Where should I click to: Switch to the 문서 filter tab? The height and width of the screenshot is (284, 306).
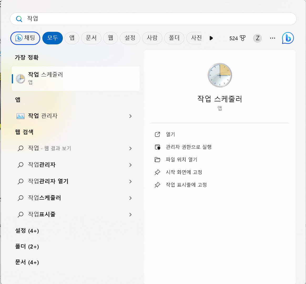91,38
